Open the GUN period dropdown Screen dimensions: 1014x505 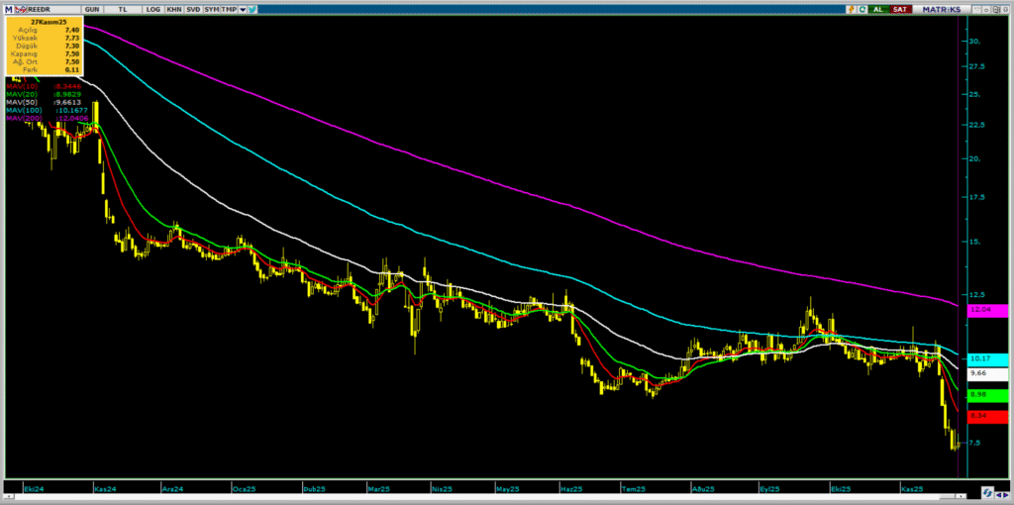[x=92, y=9]
